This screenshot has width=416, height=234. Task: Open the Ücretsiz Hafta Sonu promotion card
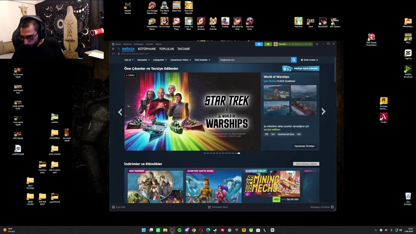[x=214, y=185]
